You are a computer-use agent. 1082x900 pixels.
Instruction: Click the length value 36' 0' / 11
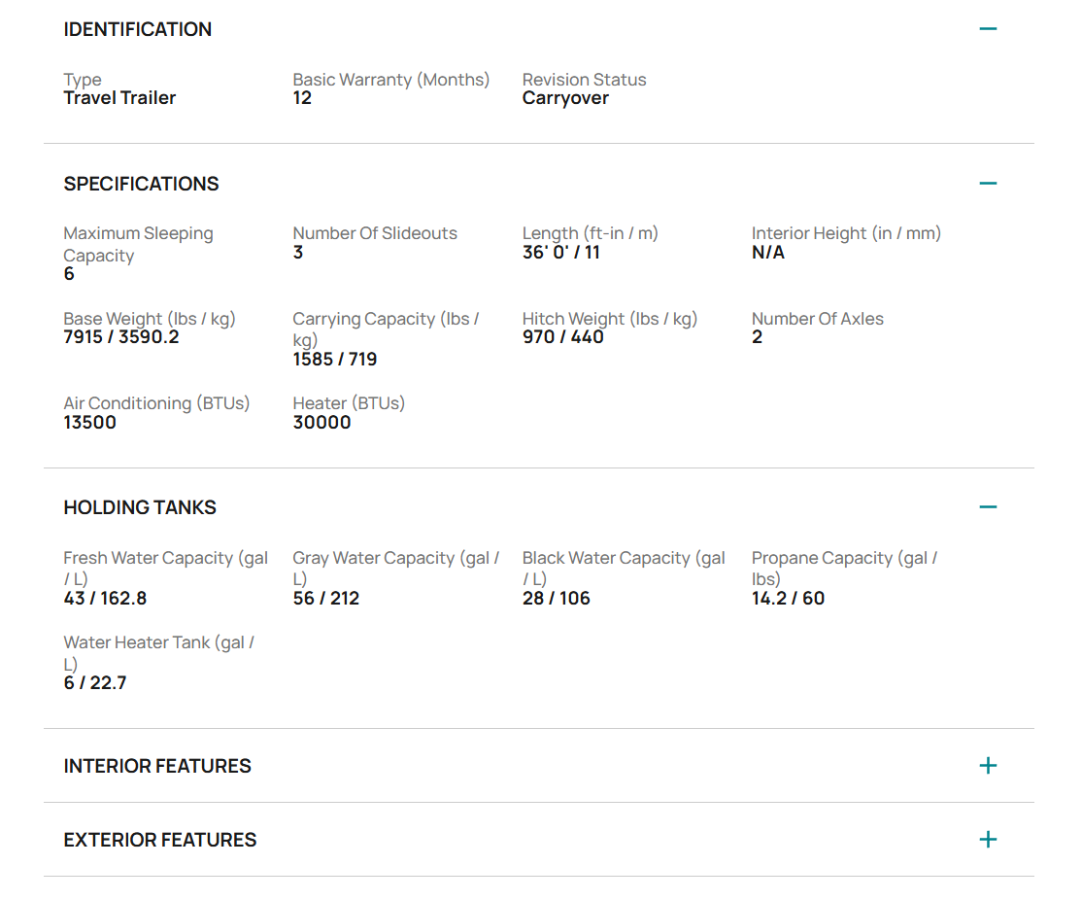coord(561,253)
